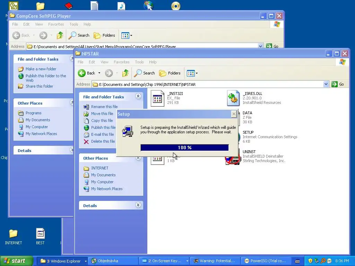Click Copy this file task

(102, 121)
